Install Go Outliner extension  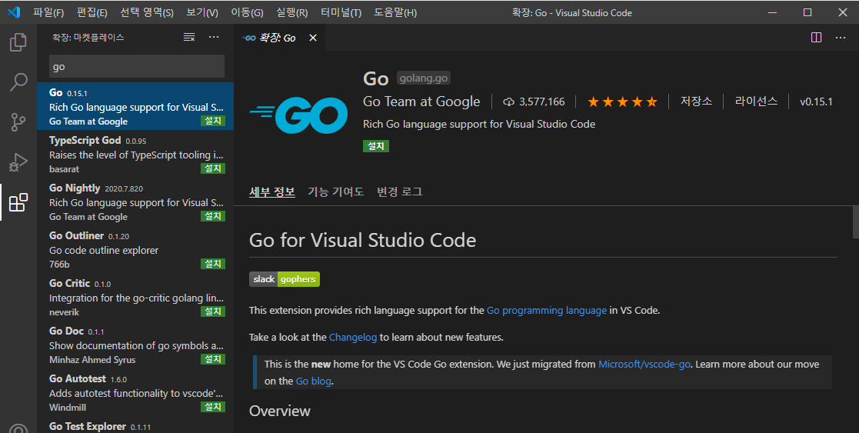coord(212,265)
